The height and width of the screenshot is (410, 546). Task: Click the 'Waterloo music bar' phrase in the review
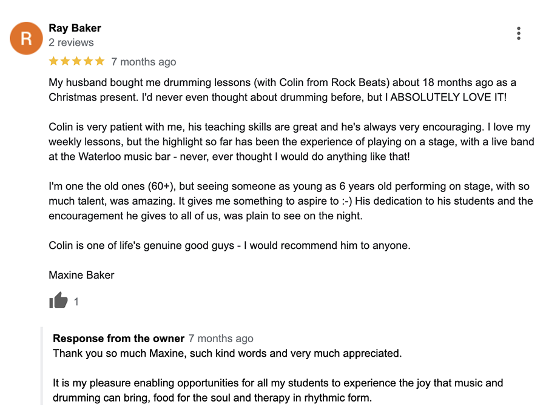click(124, 156)
